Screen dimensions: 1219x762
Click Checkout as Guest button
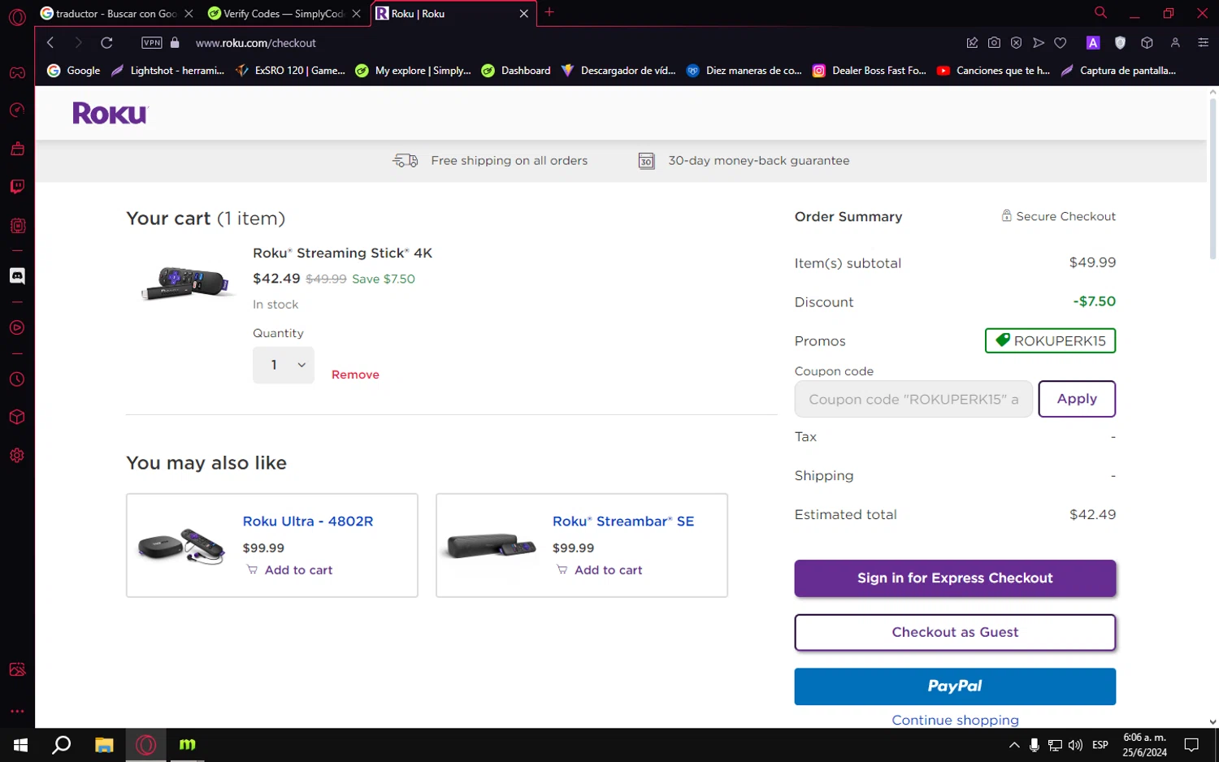coord(955,632)
